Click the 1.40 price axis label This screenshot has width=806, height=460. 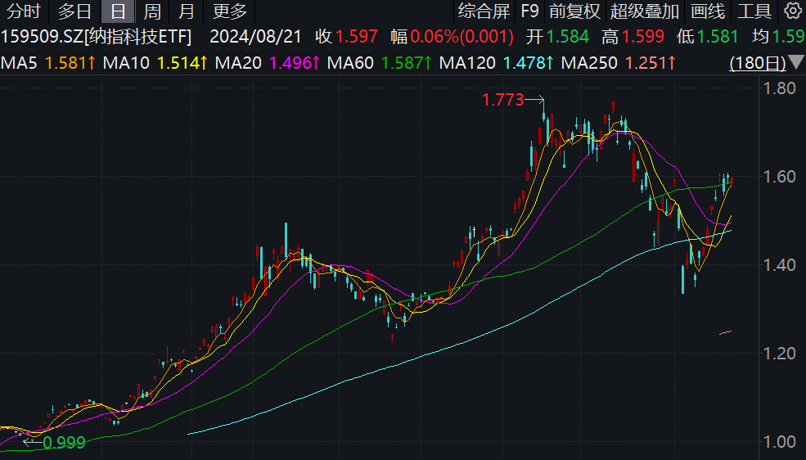point(779,265)
